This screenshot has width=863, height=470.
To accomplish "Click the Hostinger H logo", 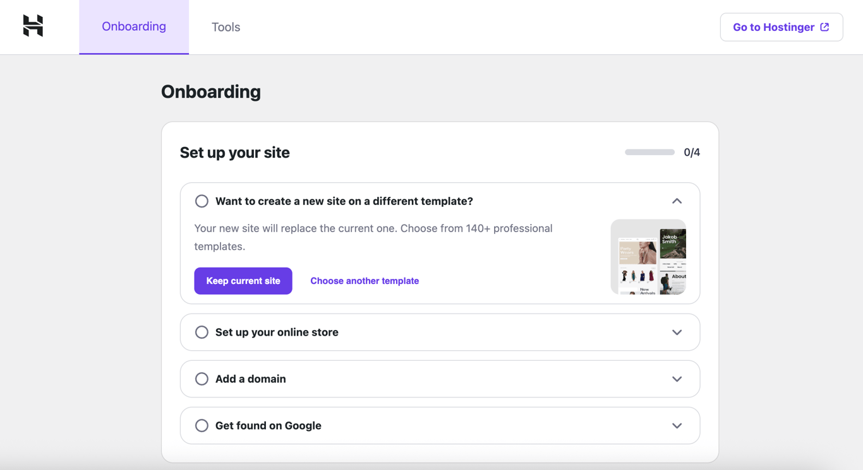I will (33, 26).
